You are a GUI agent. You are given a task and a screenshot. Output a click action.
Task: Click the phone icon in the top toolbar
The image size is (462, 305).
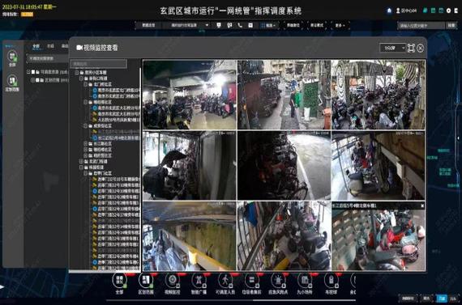coord(240,25)
